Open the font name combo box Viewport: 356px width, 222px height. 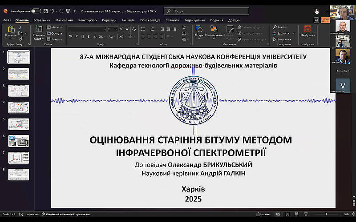click(x=87, y=29)
